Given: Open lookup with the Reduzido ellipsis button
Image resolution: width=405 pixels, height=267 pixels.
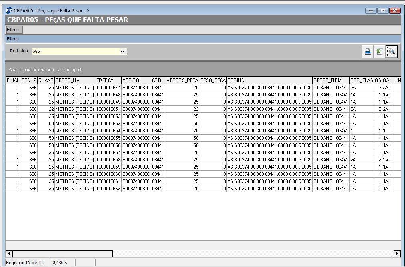Looking at the screenshot, I should tap(123, 51).
